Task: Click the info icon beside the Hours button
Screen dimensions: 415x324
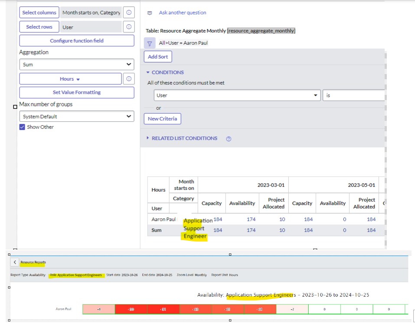Action: coord(129,79)
